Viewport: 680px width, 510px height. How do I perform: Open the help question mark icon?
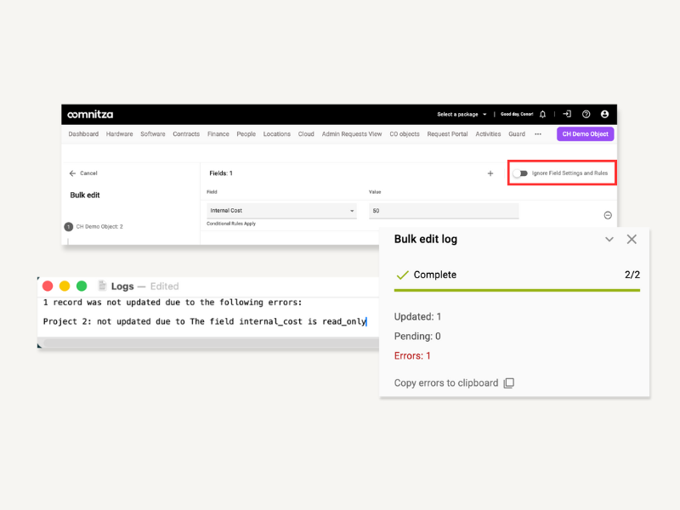point(586,114)
